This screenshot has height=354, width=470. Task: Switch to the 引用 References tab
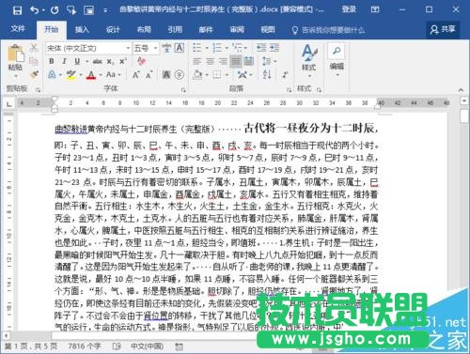175,30
